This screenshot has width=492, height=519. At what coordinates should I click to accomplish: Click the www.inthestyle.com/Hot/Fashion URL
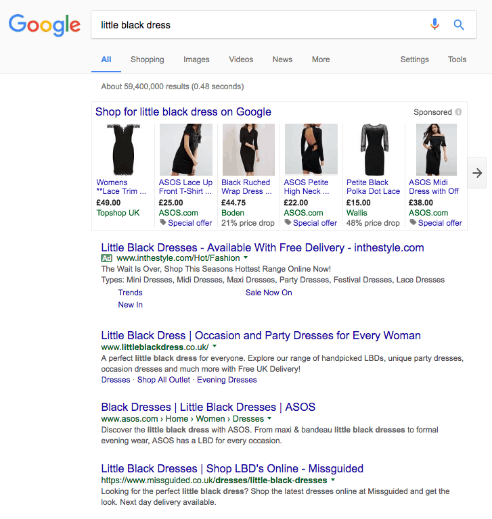(178, 258)
